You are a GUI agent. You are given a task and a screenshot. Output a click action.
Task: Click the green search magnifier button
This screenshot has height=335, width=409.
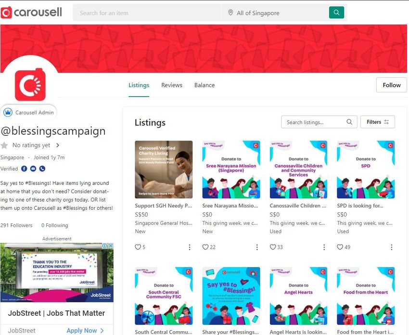(336, 12)
